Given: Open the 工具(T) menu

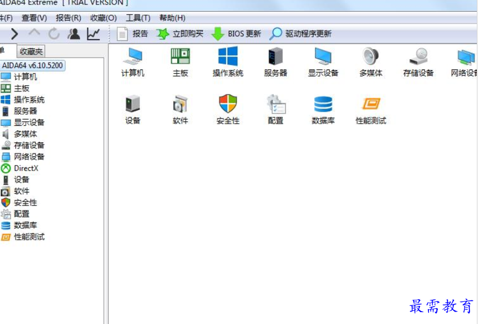Looking at the screenshot, I should tap(138, 18).
